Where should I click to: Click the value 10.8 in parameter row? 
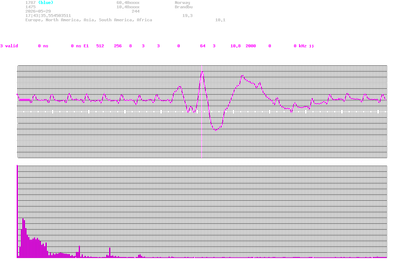[x=235, y=46]
